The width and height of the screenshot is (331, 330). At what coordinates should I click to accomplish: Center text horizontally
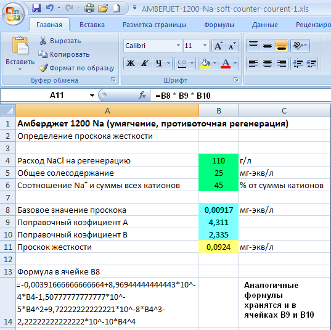268,63
